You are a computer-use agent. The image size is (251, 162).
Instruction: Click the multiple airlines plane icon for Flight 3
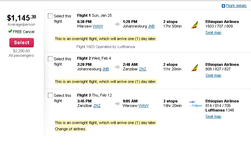coord(195,104)
